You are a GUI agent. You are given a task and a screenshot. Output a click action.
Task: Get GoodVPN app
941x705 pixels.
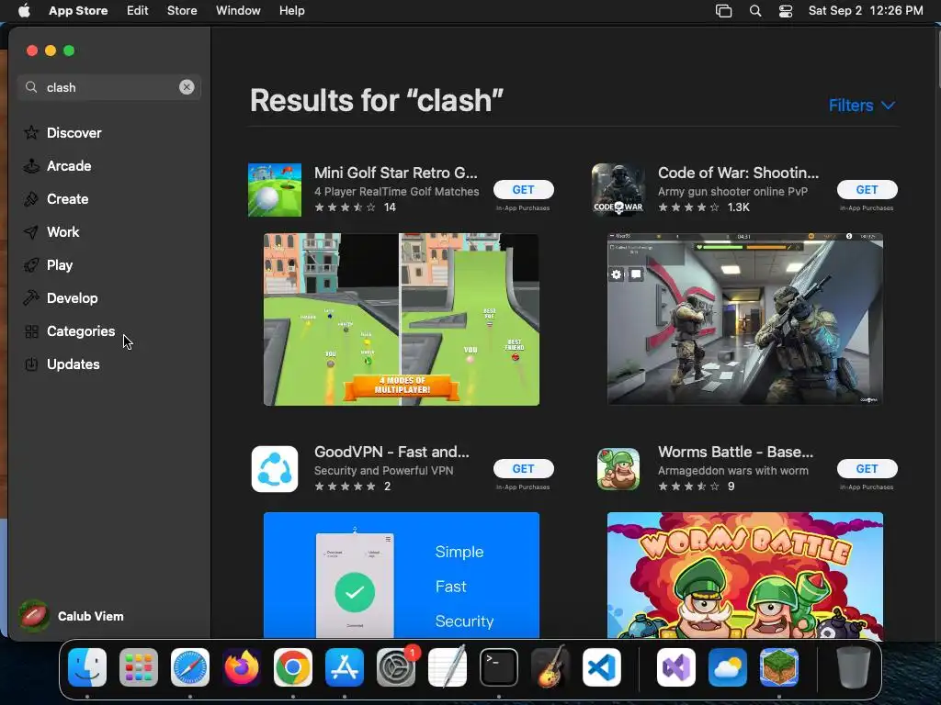point(523,469)
